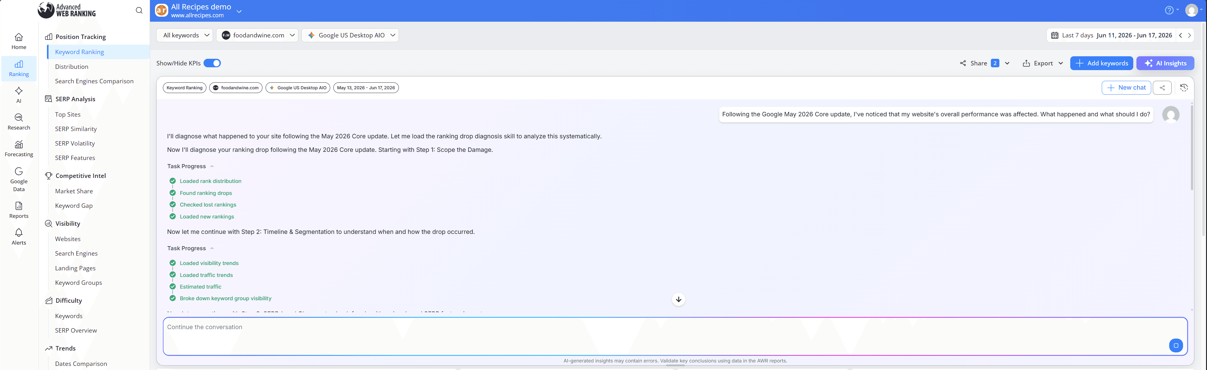Viewport: 1207px width, 370px height.
Task: Open the Keyword Gap page
Action: pos(74,205)
